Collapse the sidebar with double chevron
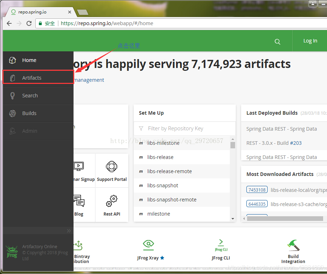 [x=69, y=231]
